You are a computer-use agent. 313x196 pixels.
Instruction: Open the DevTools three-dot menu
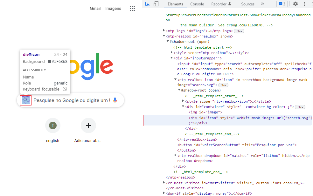(x=304, y=4)
